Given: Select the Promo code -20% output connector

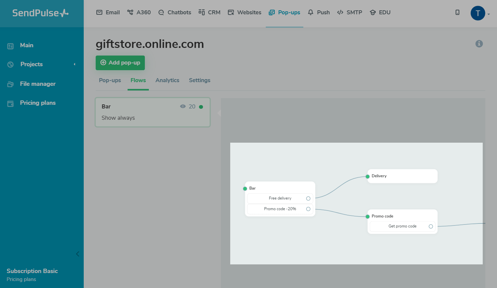Looking at the screenshot, I should pos(308,209).
